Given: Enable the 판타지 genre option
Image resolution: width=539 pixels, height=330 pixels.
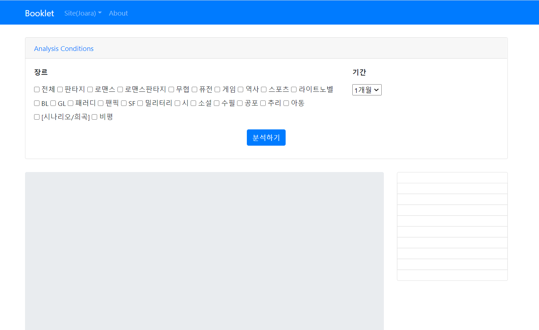Looking at the screenshot, I should pos(59,89).
